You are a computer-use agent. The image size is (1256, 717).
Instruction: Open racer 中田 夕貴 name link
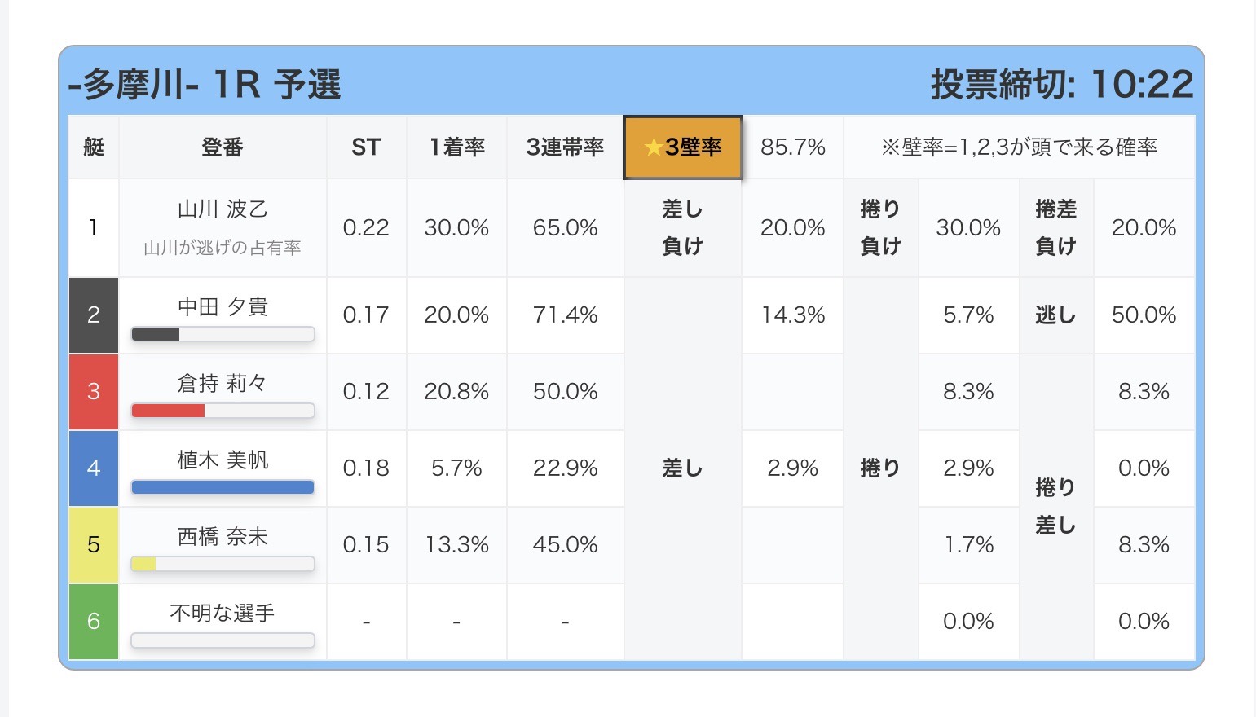point(223,306)
